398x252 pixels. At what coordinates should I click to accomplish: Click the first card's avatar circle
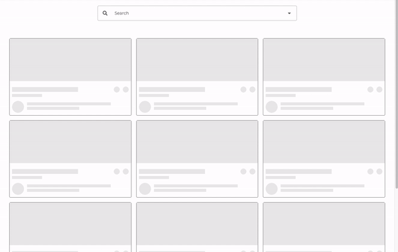pos(18,106)
